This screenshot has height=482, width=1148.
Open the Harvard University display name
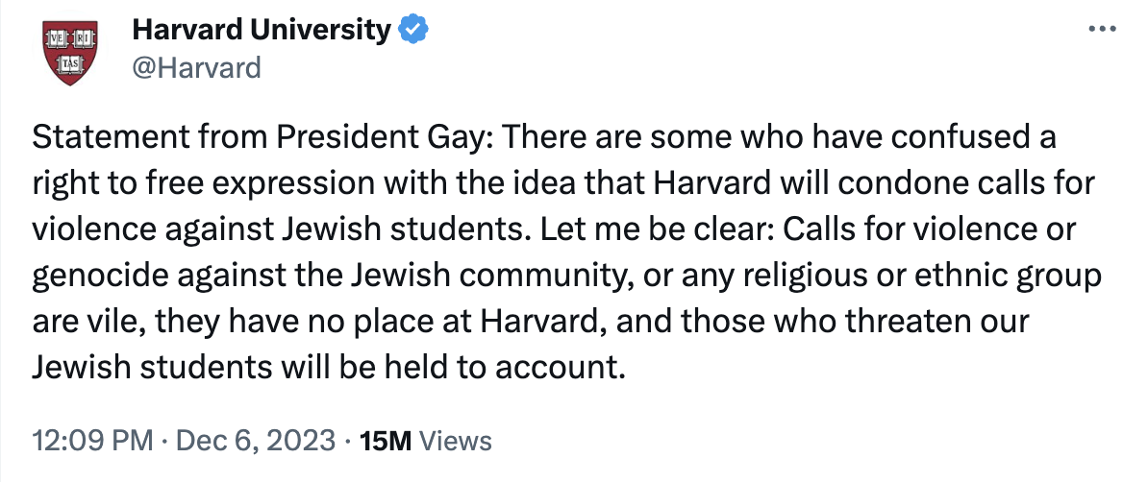pyautogui.click(x=260, y=30)
